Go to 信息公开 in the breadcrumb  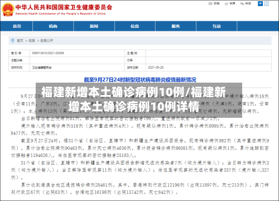click(x=46, y=41)
